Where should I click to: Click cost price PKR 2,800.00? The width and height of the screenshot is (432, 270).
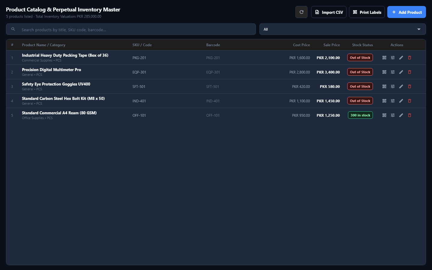point(300,72)
